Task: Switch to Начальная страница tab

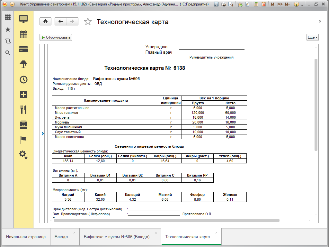Action: [x=26, y=237]
